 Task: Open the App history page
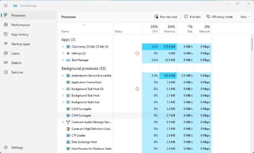click(29, 34)
